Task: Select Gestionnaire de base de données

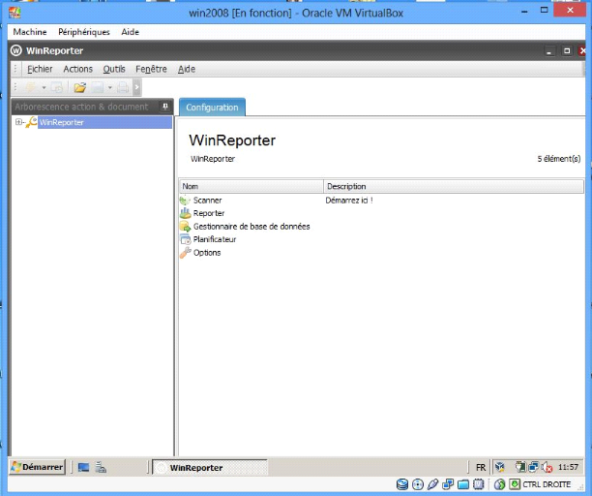Action: pos(251,227)
